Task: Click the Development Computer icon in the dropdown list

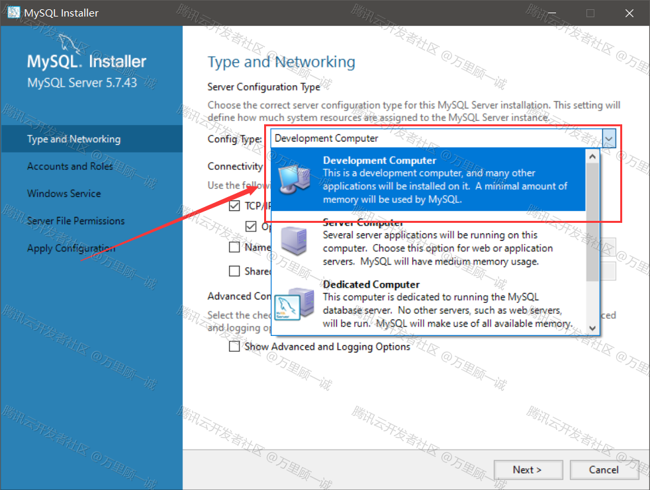Action: pos(295,179)
